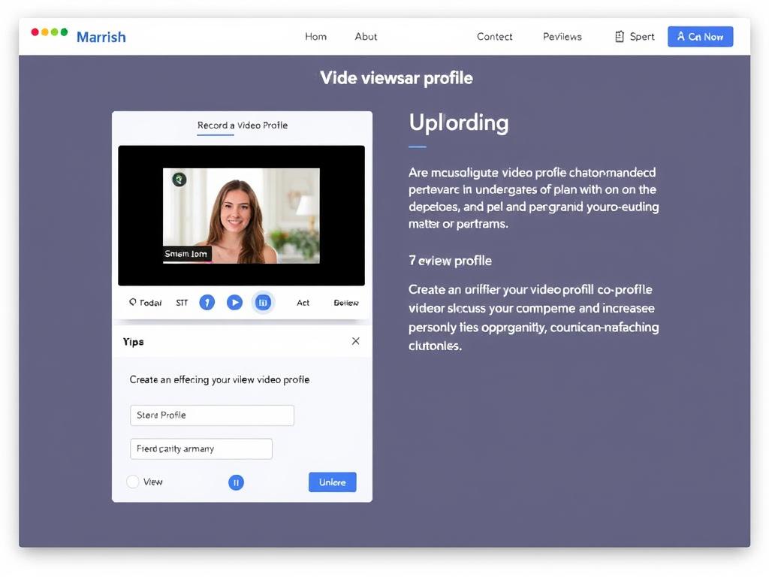Viewport: 769px width, 577px height.
Task: Go to the Abut navigation link
Action: point(366,37)
